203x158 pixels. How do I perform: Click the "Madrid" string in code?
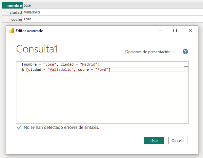click(x=89, y=64)
